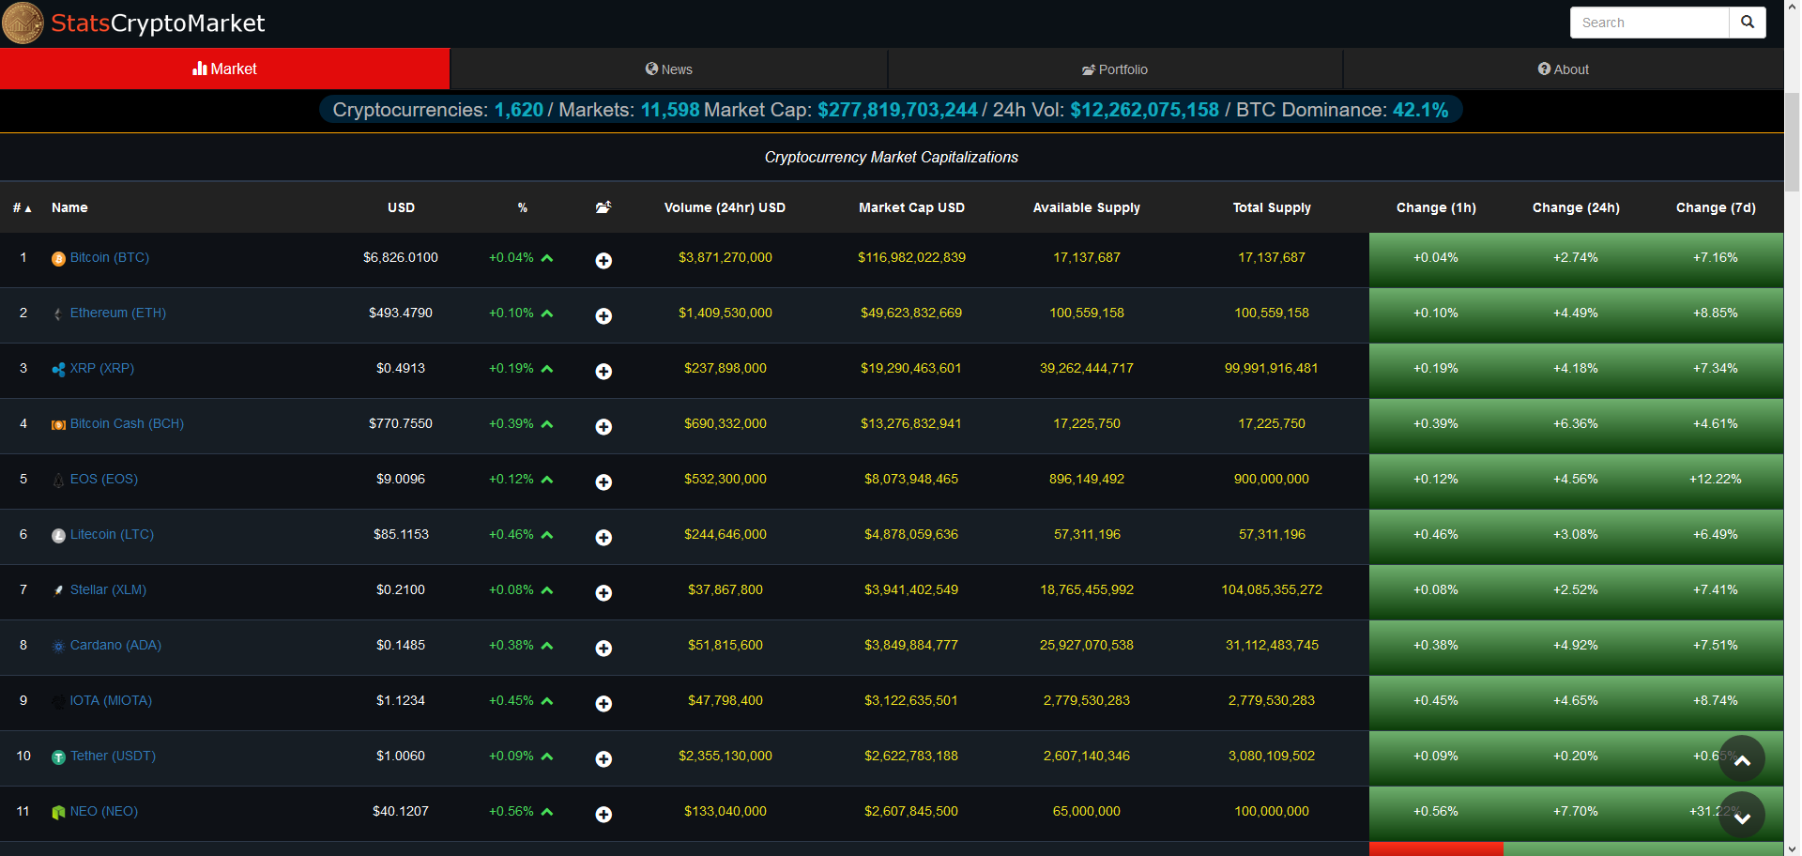Add Cardano to portfolio with plus icon
Screen dimensions: 1802x856
coord(603,648)
